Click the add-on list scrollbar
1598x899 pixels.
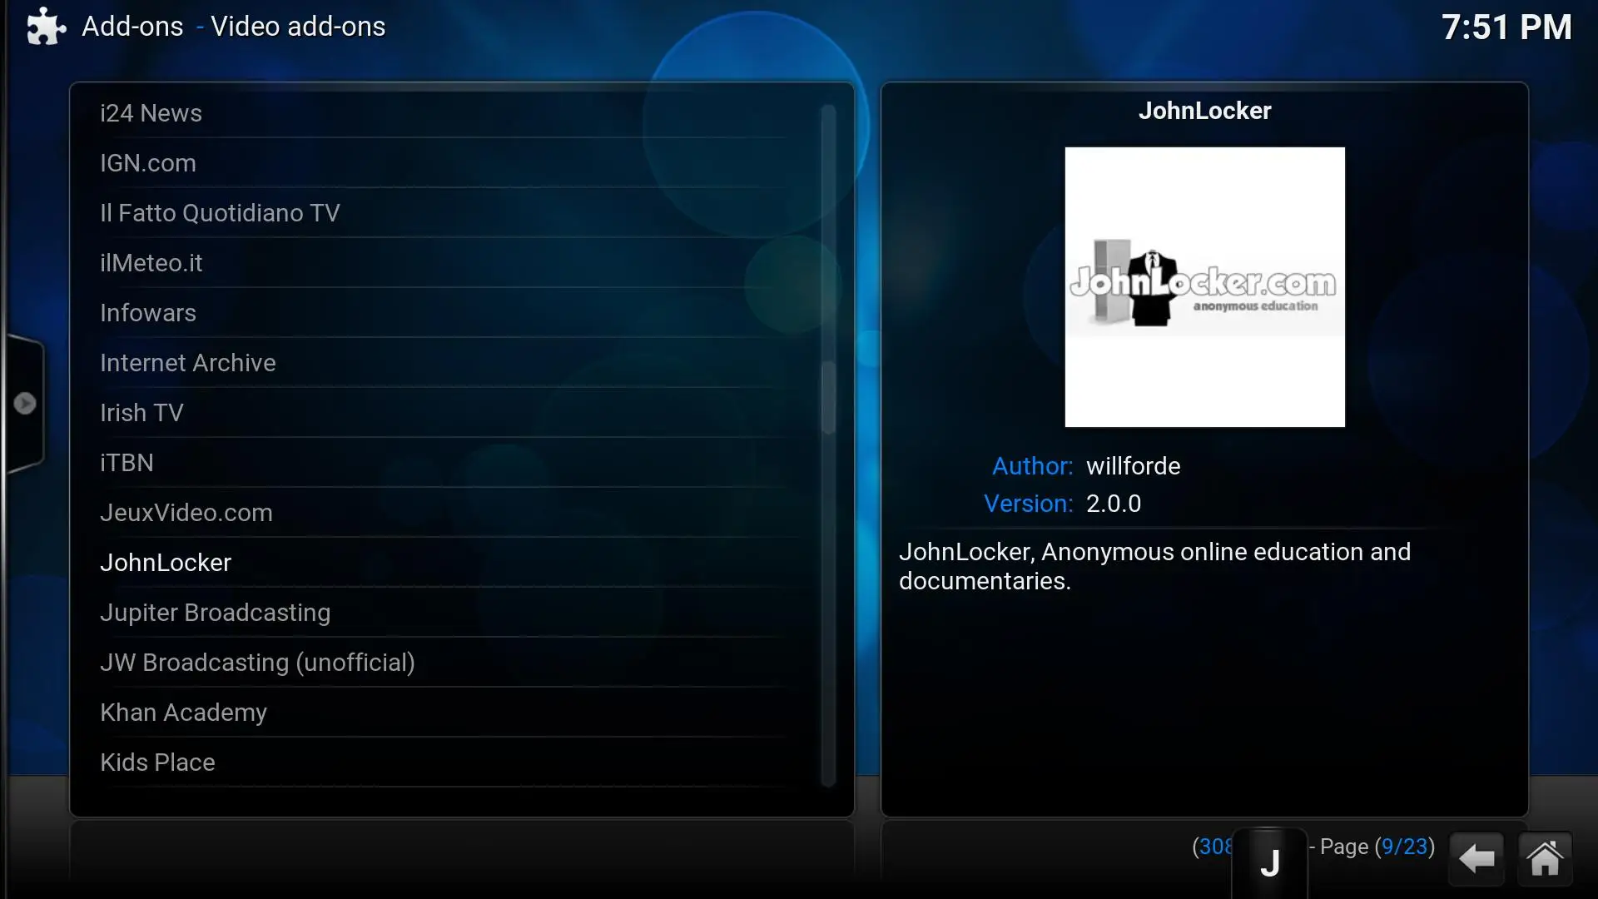(x=828, y=445)
